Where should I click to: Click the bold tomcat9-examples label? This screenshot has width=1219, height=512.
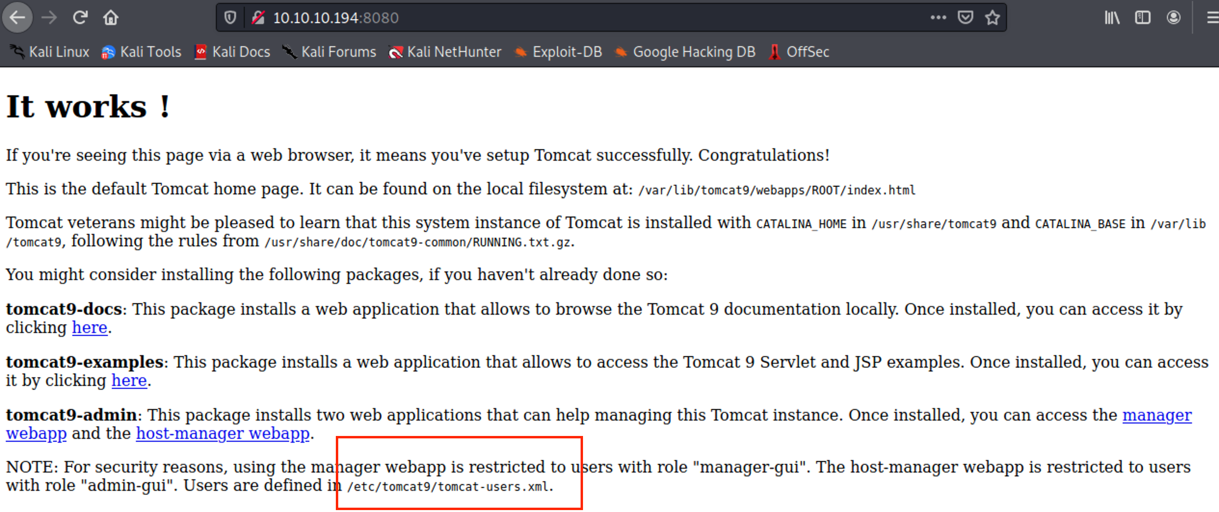click(85, 362)
